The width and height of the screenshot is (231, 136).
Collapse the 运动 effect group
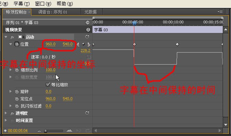click(6, 37)
